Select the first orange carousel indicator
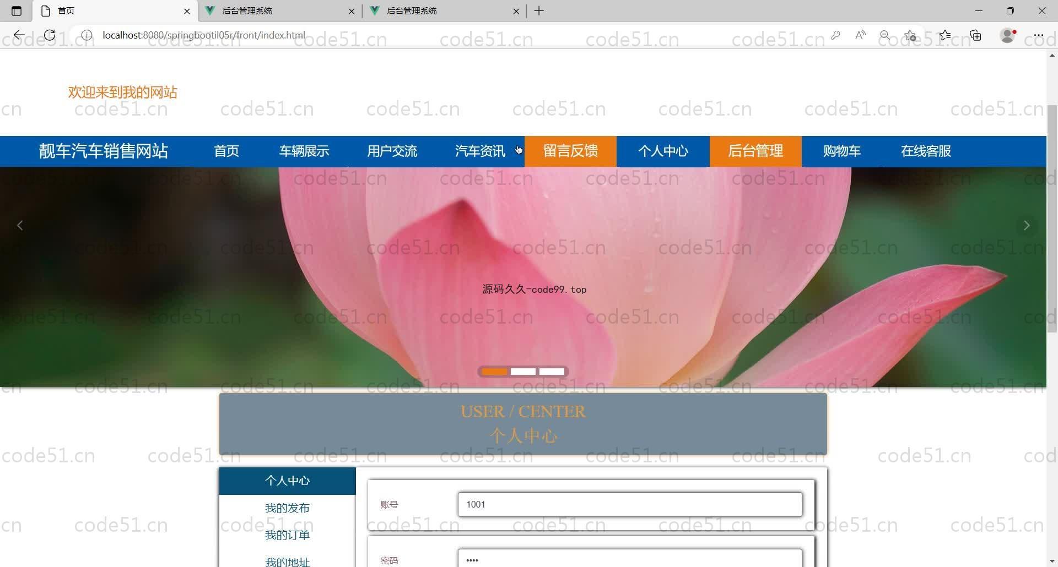The height and width of the screenshot is (567, 1058). [494, 372]
